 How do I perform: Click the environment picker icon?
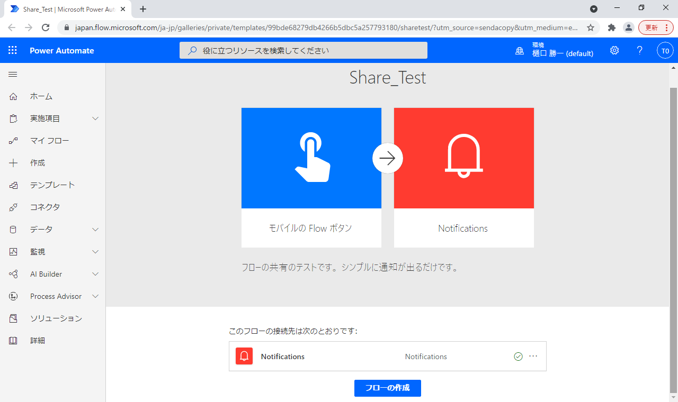click(520, 51)
